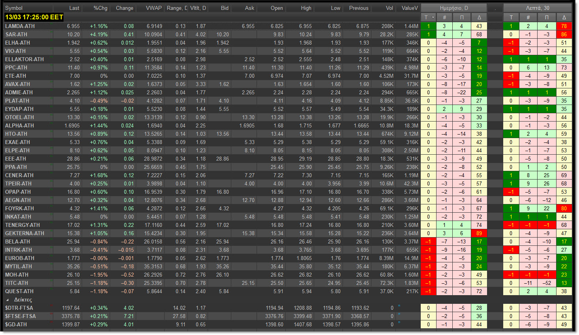This screenshot has height=335, width=579.
Task: Click the Π header under Λεπτά, 30
Action: [547, 17]
